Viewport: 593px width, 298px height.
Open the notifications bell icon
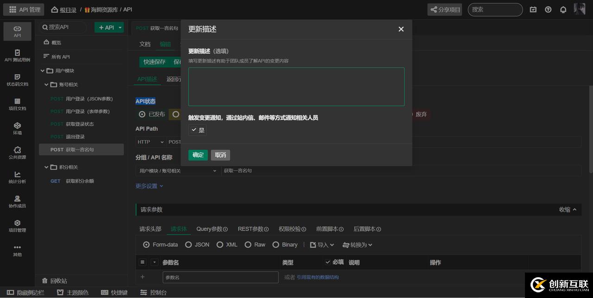[563, 9]
